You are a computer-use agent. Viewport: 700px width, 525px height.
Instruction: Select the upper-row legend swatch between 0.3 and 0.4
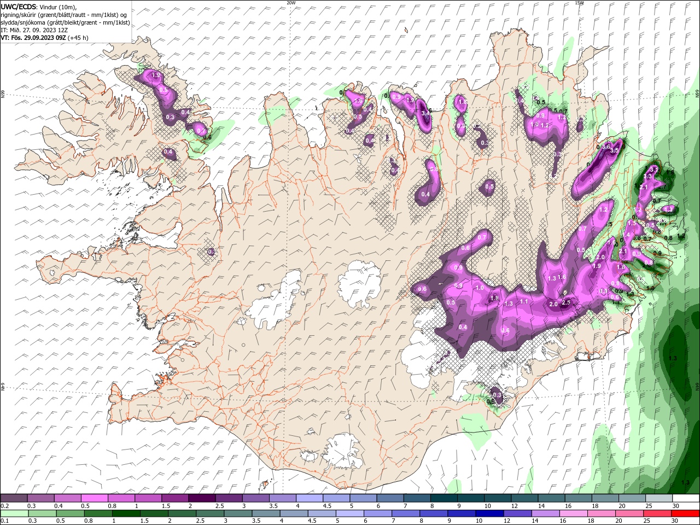[x=41, y=498]
